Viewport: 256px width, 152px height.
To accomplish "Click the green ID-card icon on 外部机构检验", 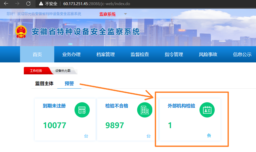I will [x=207, y=110].
